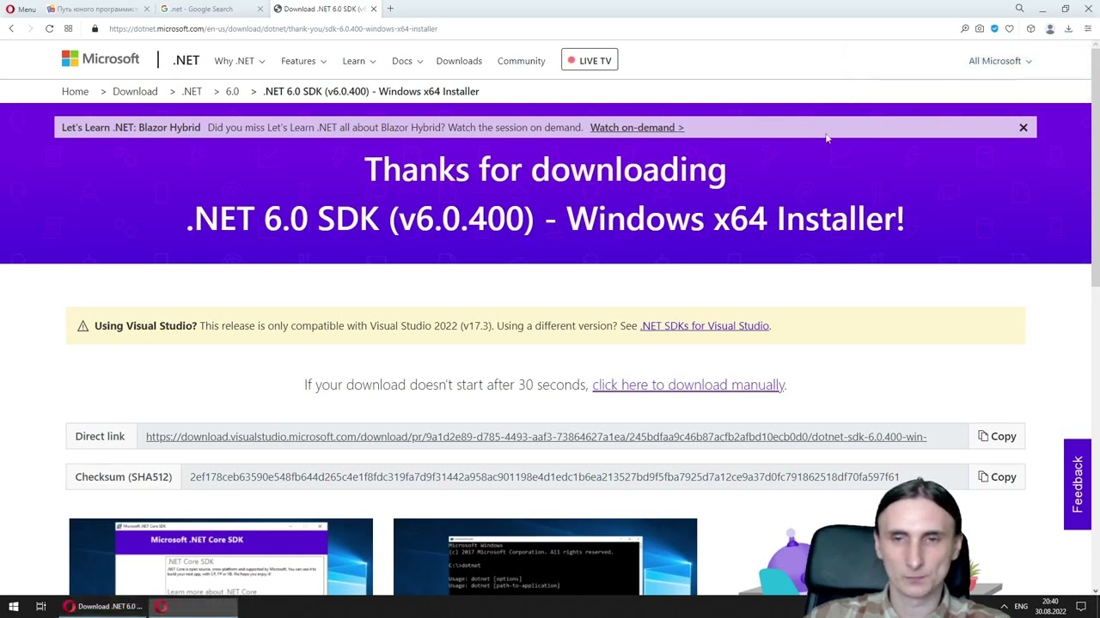Click the .NET Core SDK installer thumbnail
The height and width of the screenshot is (618, 1100).
pos(221,556)
